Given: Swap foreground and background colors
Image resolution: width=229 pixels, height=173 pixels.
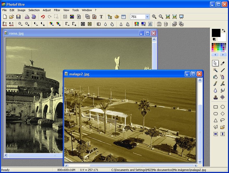Looking at the screenshot, I should (224, 31).
